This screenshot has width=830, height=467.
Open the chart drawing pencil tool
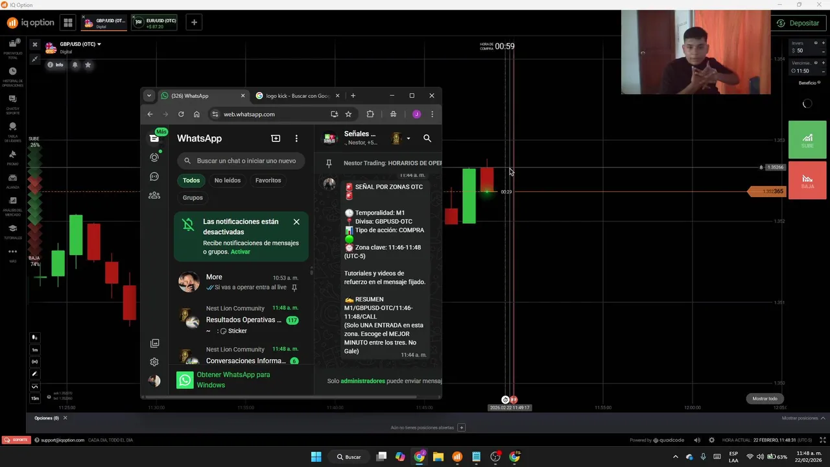pyautogui.click(x=35, y=374)
